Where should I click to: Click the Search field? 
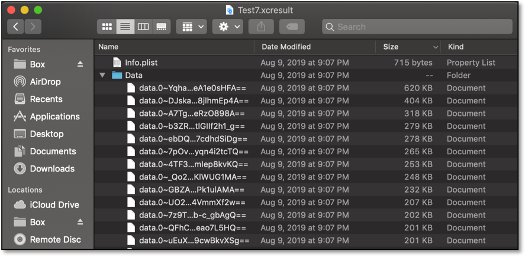417,27
